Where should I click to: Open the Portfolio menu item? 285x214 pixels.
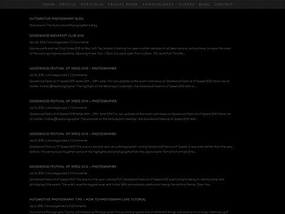click(x=92, y=4)
